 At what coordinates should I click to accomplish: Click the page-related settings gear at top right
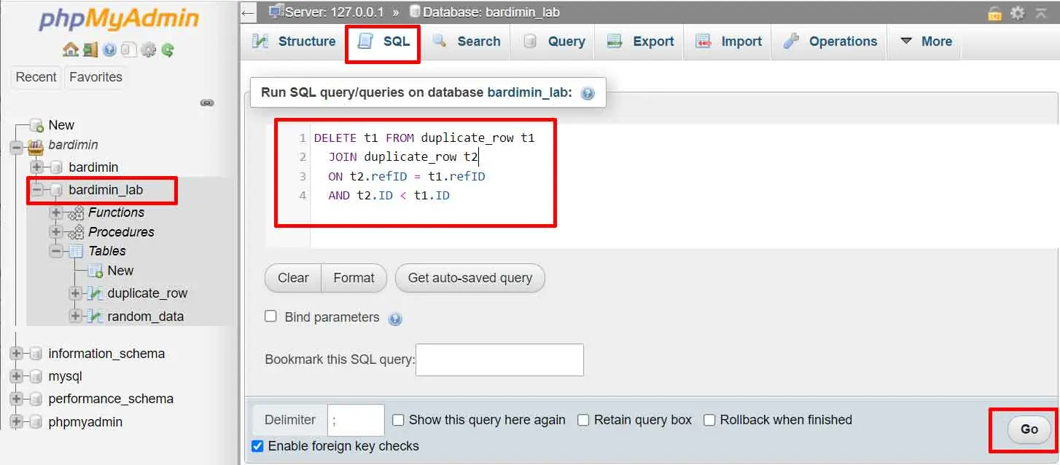1017,13
